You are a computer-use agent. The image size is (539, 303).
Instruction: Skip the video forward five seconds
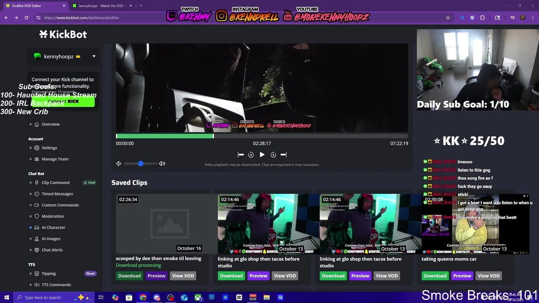[273, 155]
